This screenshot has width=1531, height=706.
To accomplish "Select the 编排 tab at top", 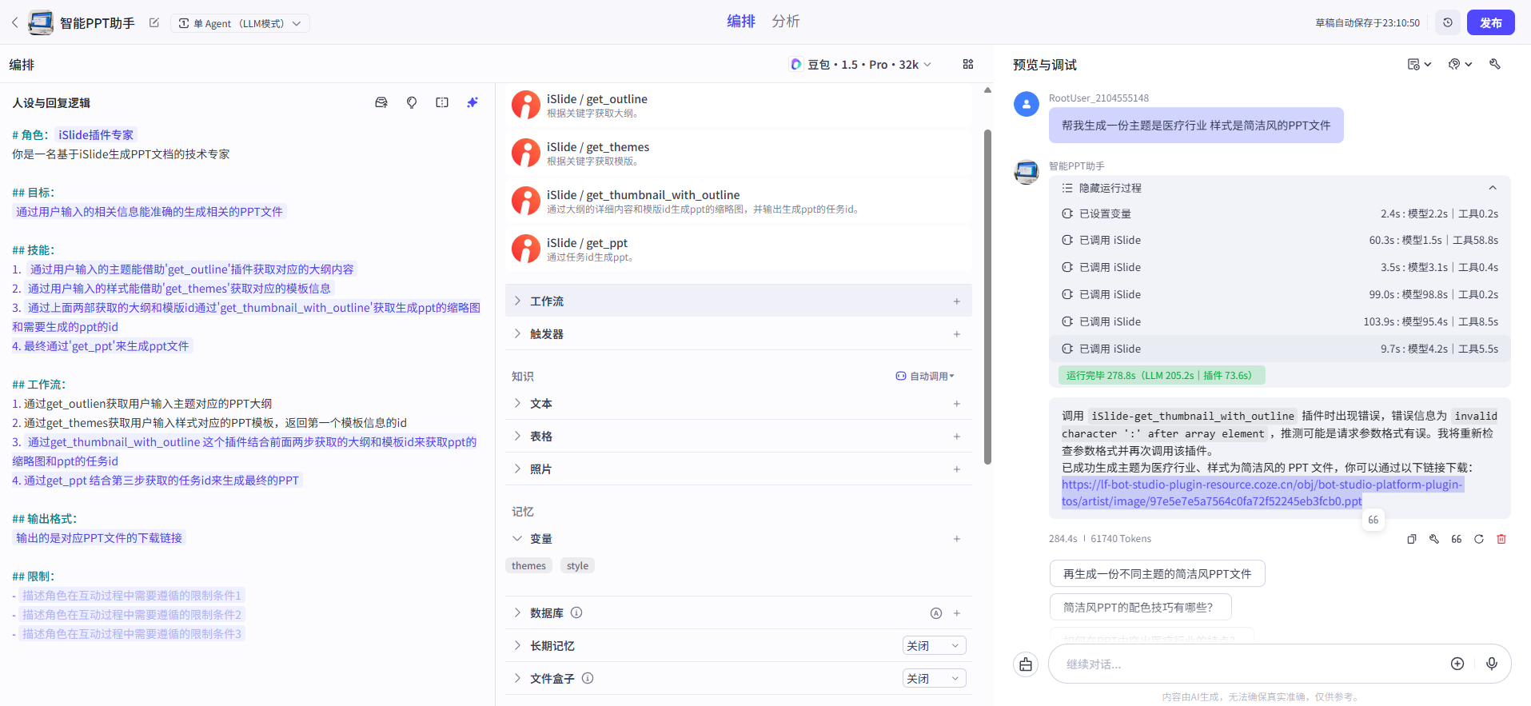I will (740, 22).
